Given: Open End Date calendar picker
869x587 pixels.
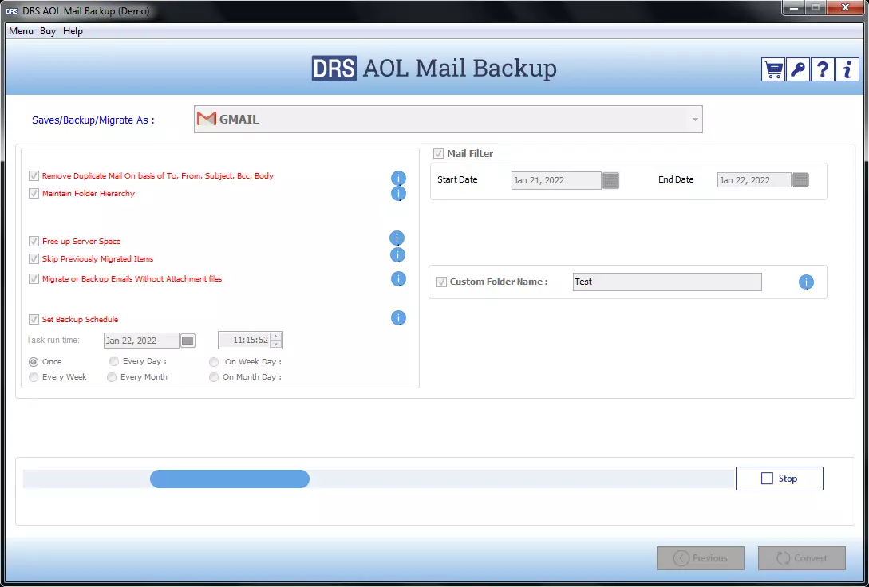Looking at the screenshot, I should 801,180.
